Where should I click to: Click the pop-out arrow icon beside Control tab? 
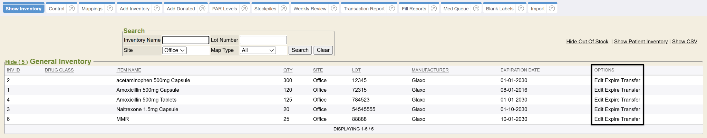[x=72, y=9]
